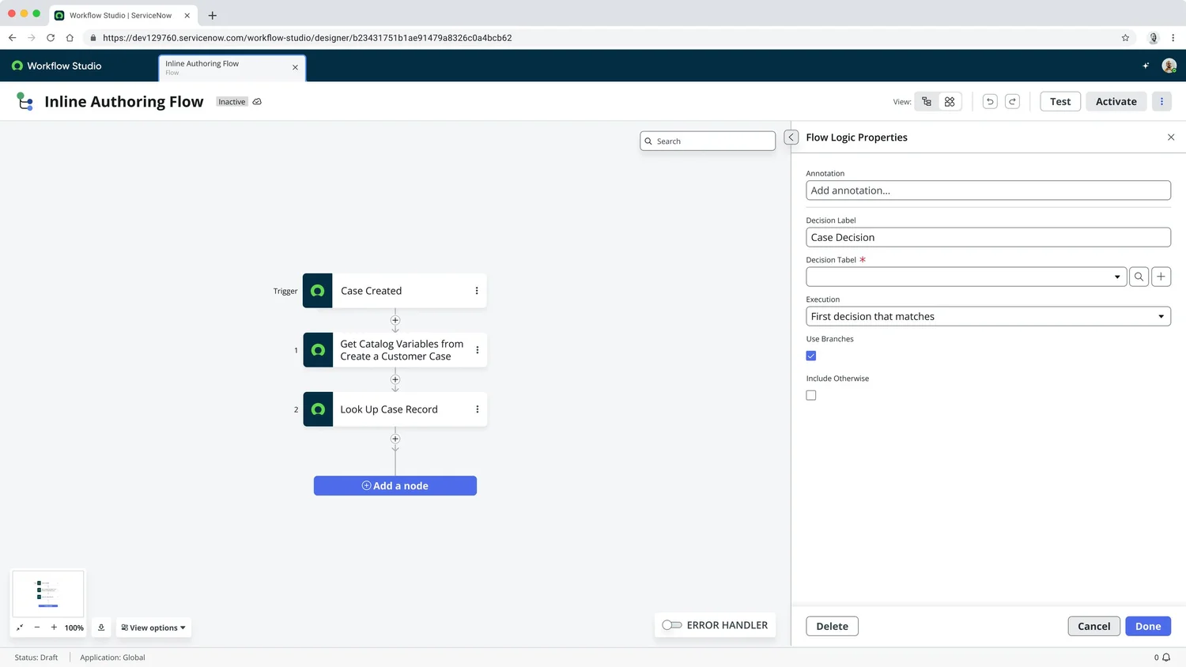Switch to the shapes canvas view icon
The height and width of the screenshot is (667, 1186).
(950, 101)
